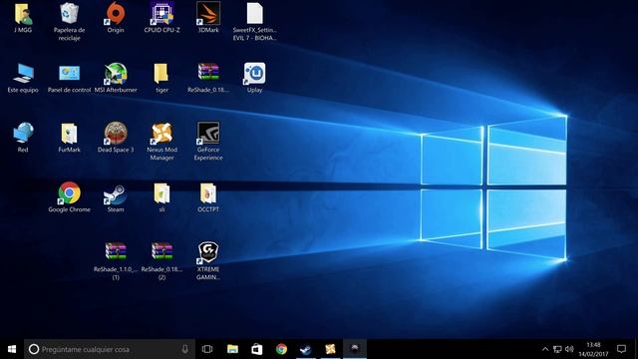Switch to Nexus Mod Manager in taskbar
Screen dimensions: 638x359
click(x=330, y=349)
